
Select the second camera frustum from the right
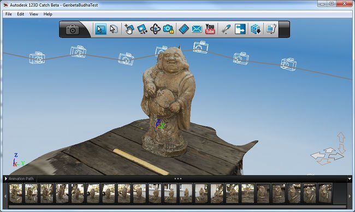pyautogui.click(x=241, y=58)
